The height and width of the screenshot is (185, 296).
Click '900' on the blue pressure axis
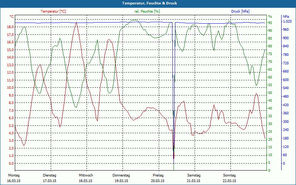286,38
